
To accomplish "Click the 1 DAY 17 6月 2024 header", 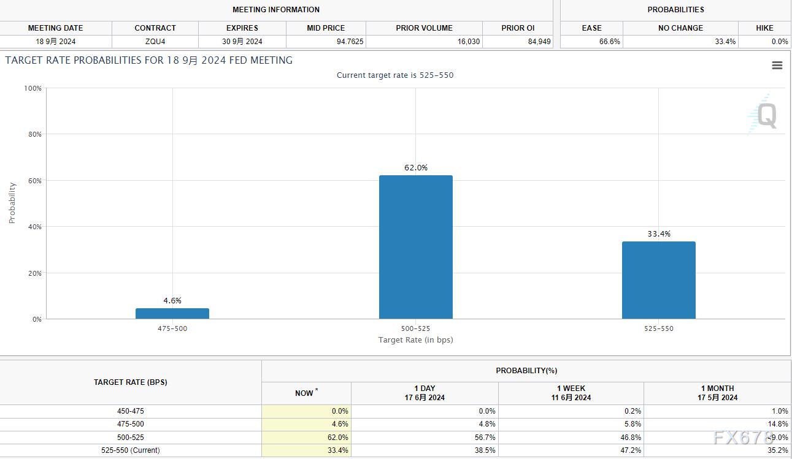I will pos(425,393).
